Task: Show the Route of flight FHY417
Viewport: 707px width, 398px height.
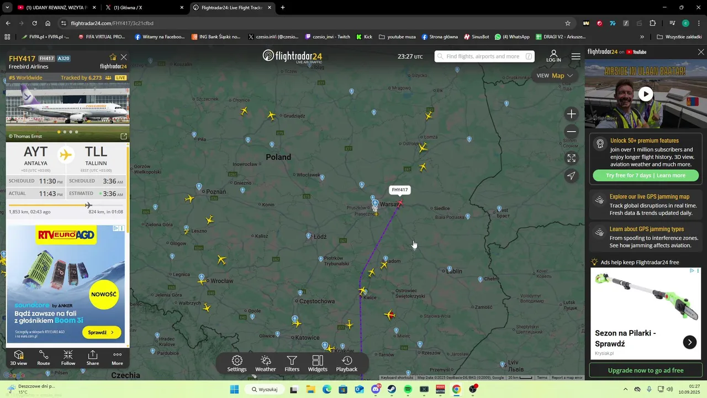Action: (x=44, y=358)
